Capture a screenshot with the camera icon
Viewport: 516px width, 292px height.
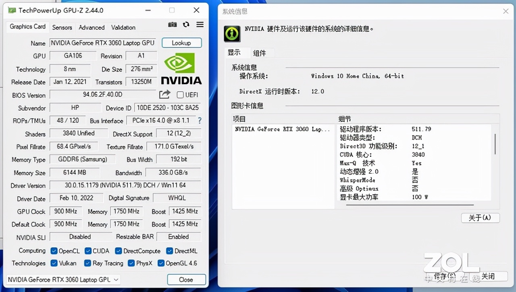tap(172, 24)
